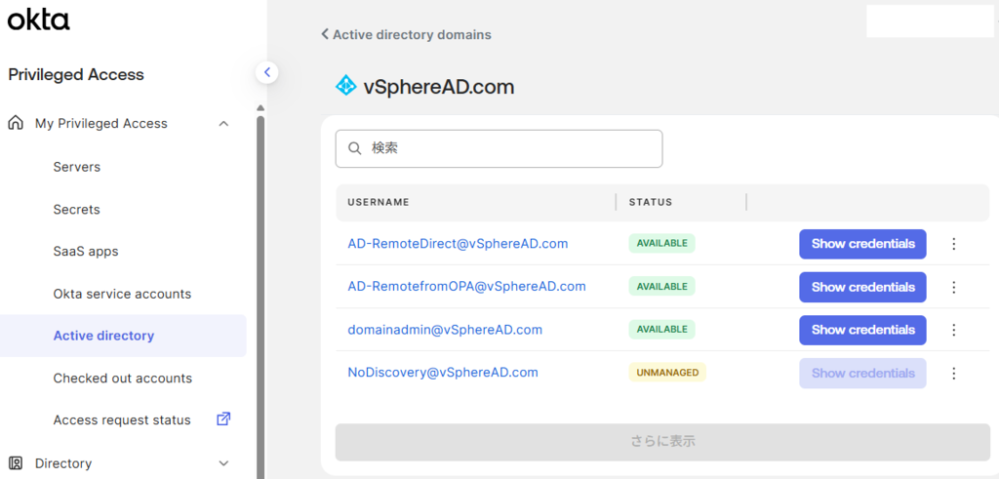Click the Okta logo
This screenshot has height=479, width=999.
(x=38, y=20)
